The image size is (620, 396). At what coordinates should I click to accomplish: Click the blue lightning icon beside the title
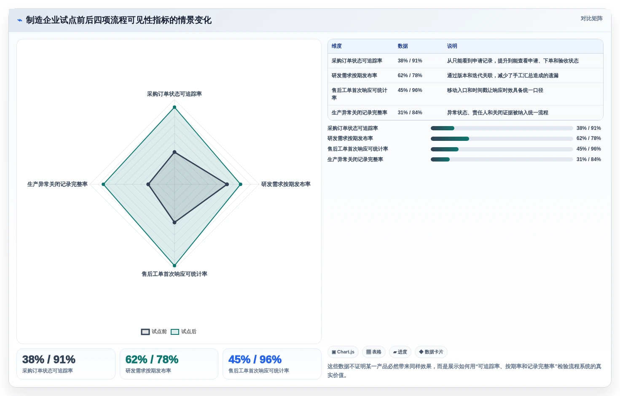tap(20, 20)
